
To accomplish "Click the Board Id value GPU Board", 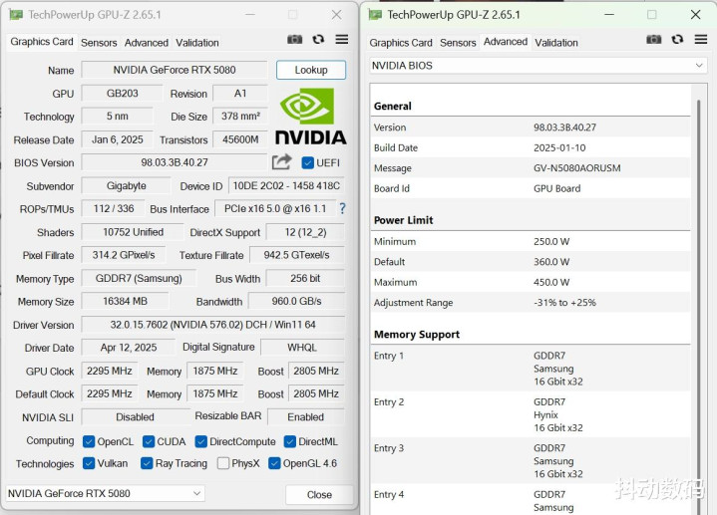I will point(557,188).
